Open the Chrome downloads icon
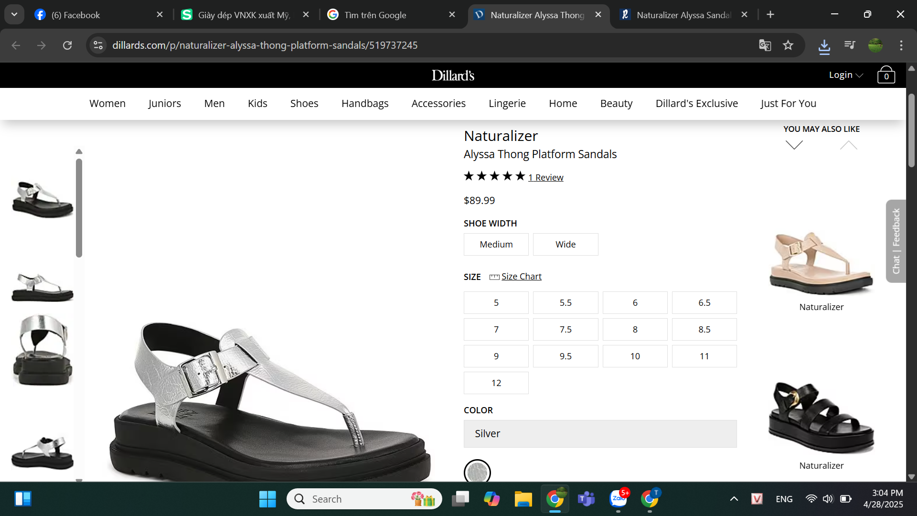The height and width of the screenshot is (516, 917). coord(824,46)
